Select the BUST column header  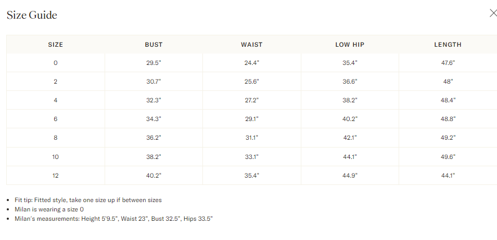coord(154,45)
